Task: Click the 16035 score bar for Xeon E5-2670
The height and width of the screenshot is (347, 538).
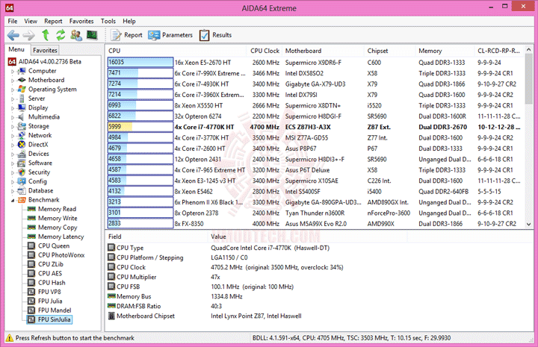Action: click(x=140, y=63)
